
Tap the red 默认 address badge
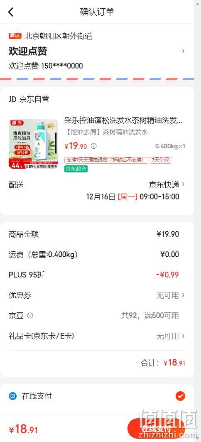15,36
